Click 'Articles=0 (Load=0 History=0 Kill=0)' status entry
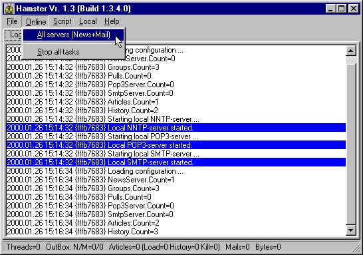This screenshot has height=255, width=363. 164,247
